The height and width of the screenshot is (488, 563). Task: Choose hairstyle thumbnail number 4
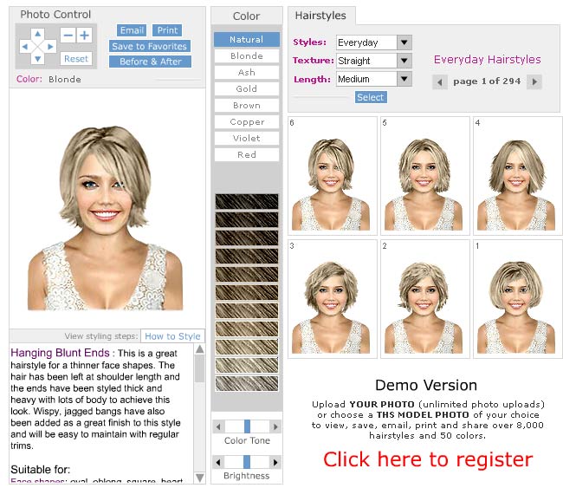click(514, 175)
